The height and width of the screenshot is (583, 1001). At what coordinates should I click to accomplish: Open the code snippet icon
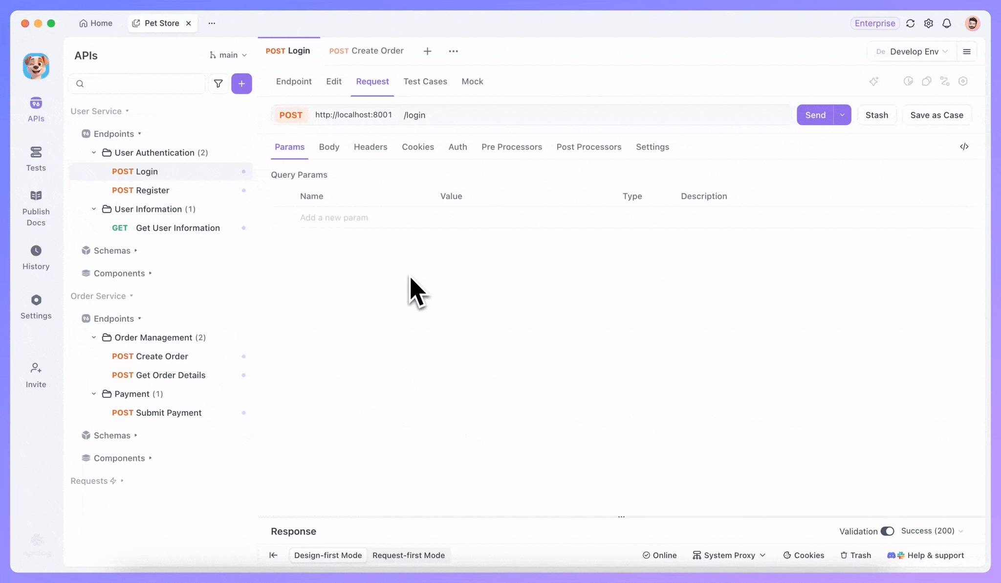pyautogui.click(x=964, y=146)
